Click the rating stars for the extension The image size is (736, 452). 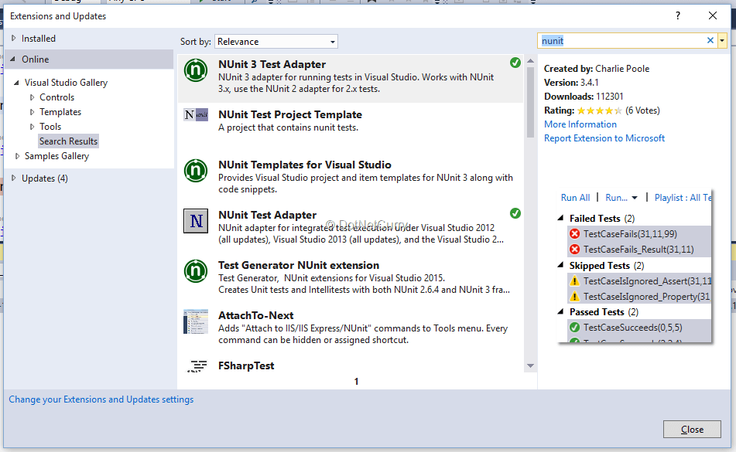(600, 111)
